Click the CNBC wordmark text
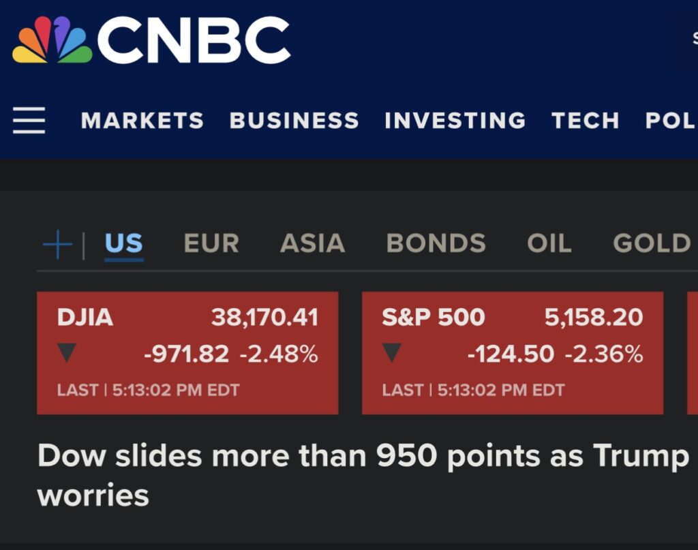698x550 pixels. coord(194,41)
